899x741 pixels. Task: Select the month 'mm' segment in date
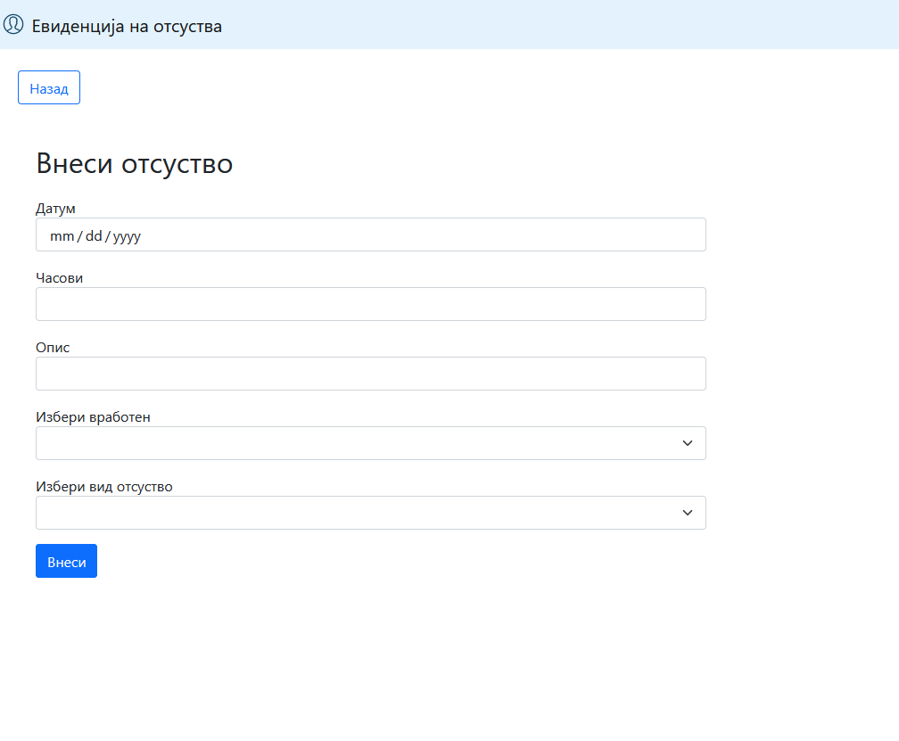(62, 236)
